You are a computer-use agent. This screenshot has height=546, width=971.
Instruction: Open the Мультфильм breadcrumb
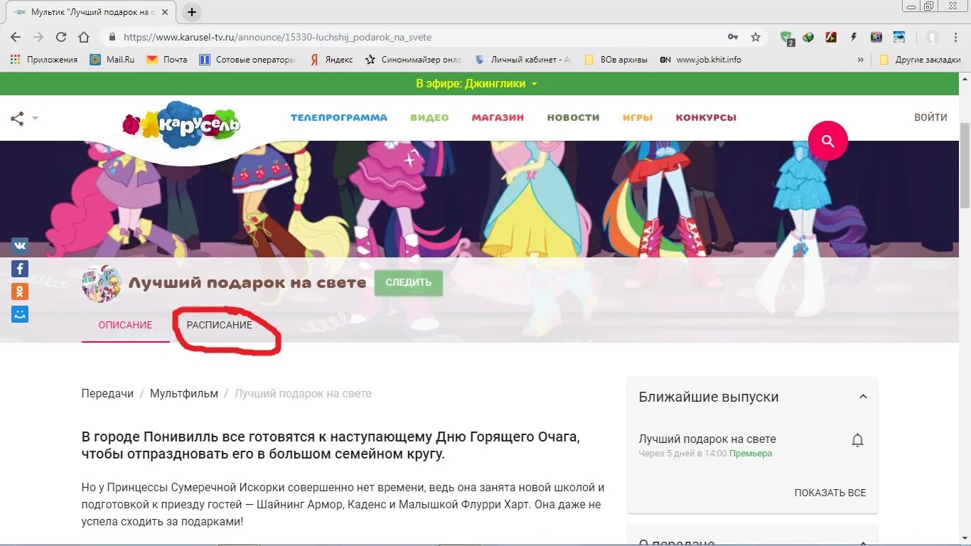pyautogui.click(x=184, y=393)
